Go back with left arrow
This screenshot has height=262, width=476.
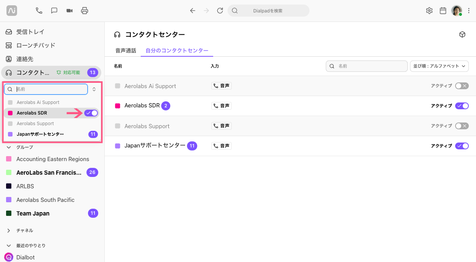193,11
